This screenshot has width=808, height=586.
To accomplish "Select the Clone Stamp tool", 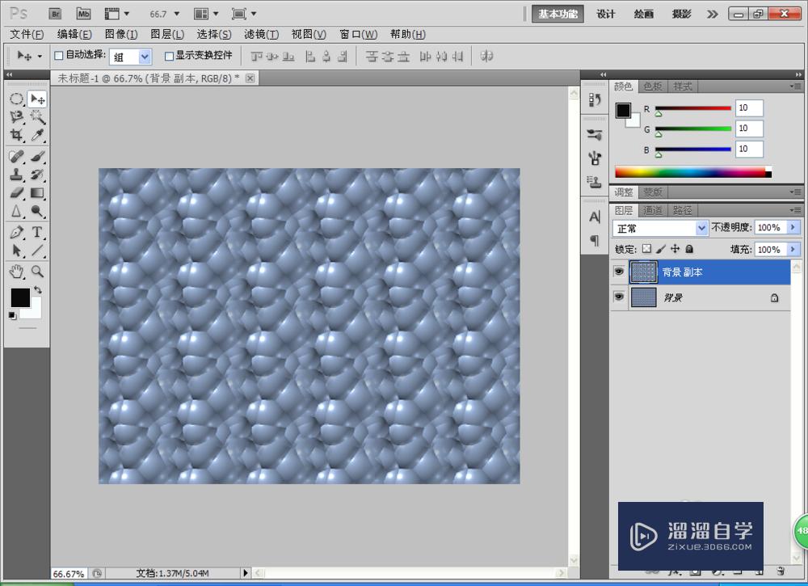I will coord(16,175).
